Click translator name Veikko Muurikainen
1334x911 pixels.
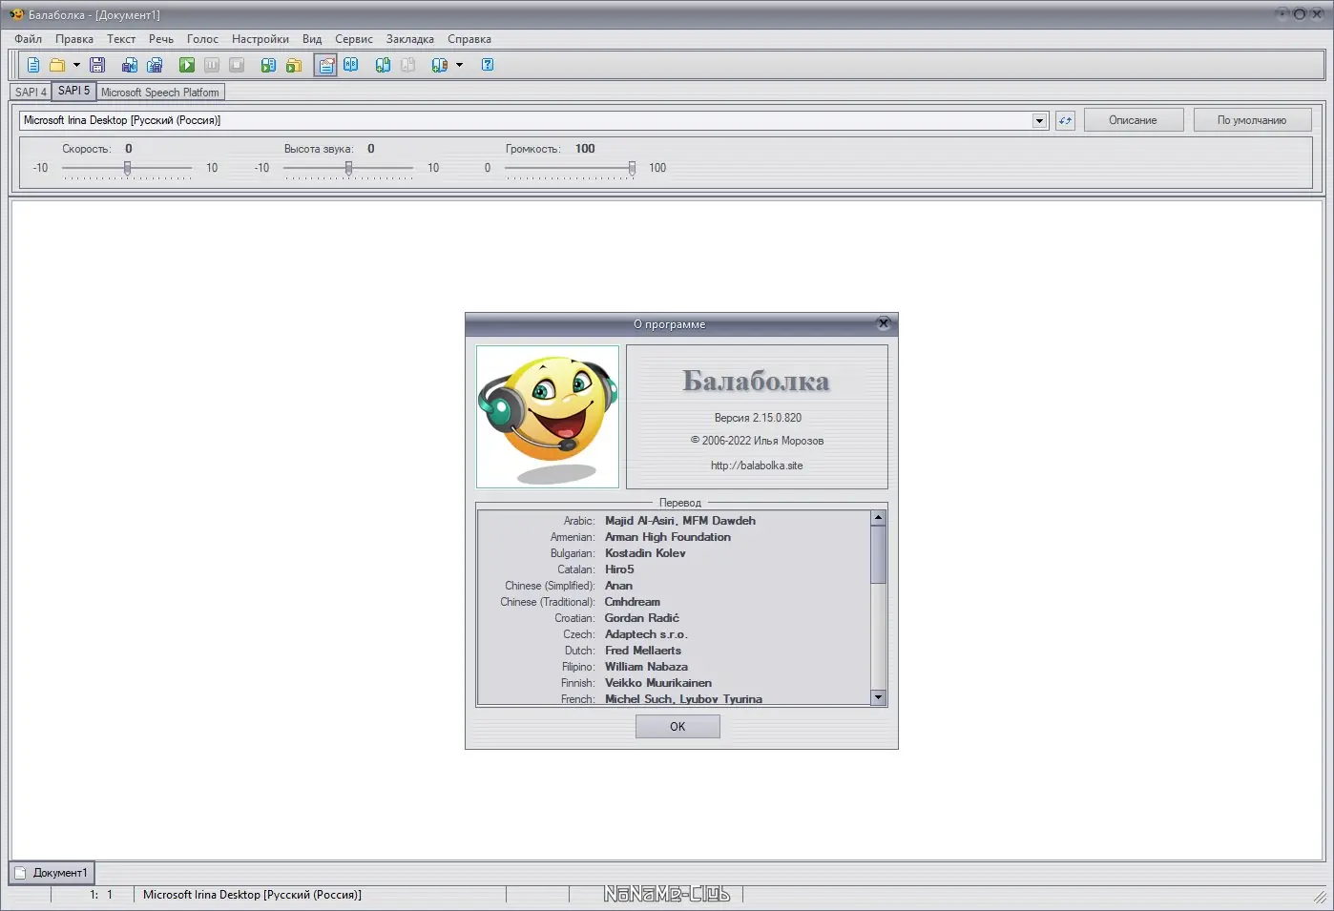click(x=657, y=683)
